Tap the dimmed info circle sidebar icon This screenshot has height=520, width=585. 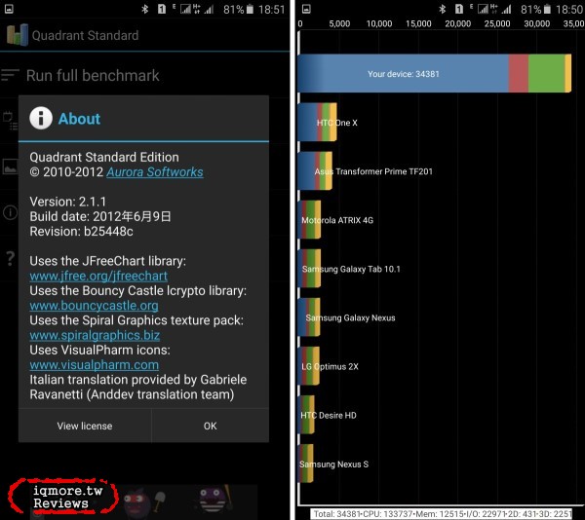(x=10, y=212)
